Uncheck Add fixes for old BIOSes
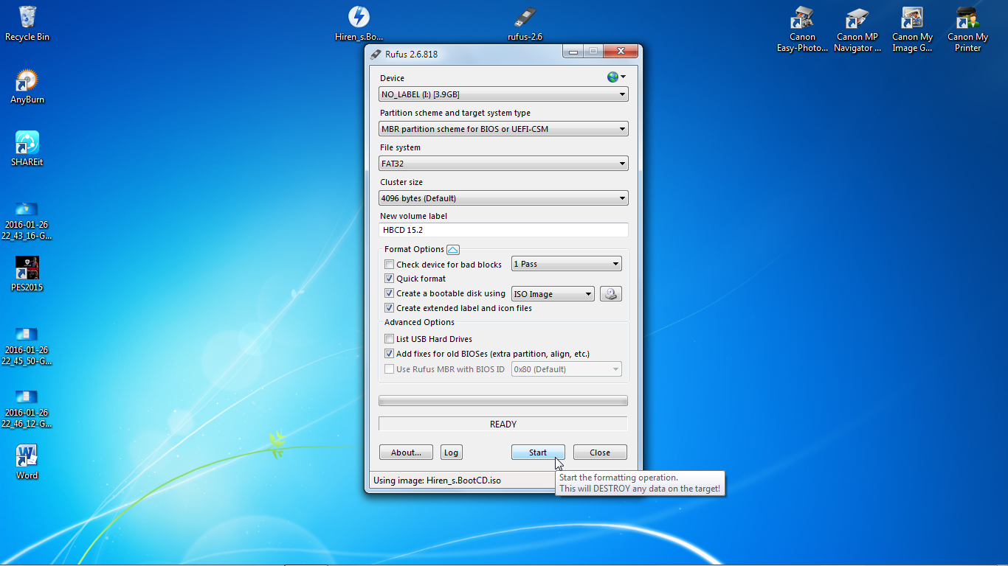 [x=390, y=354]
